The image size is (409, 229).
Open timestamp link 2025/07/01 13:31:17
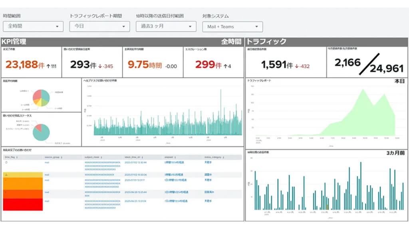click(135, 180)
